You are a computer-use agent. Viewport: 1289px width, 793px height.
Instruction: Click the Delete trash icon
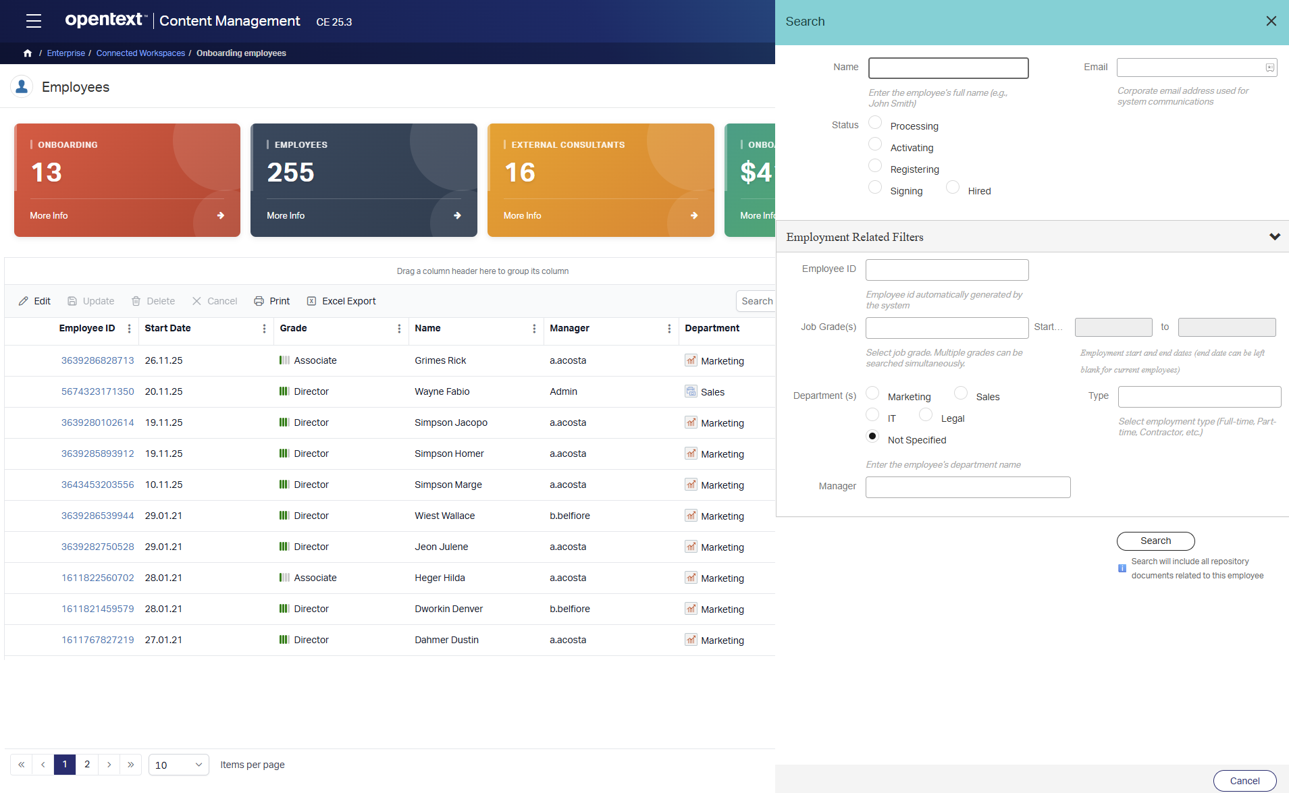pos(134,300)
